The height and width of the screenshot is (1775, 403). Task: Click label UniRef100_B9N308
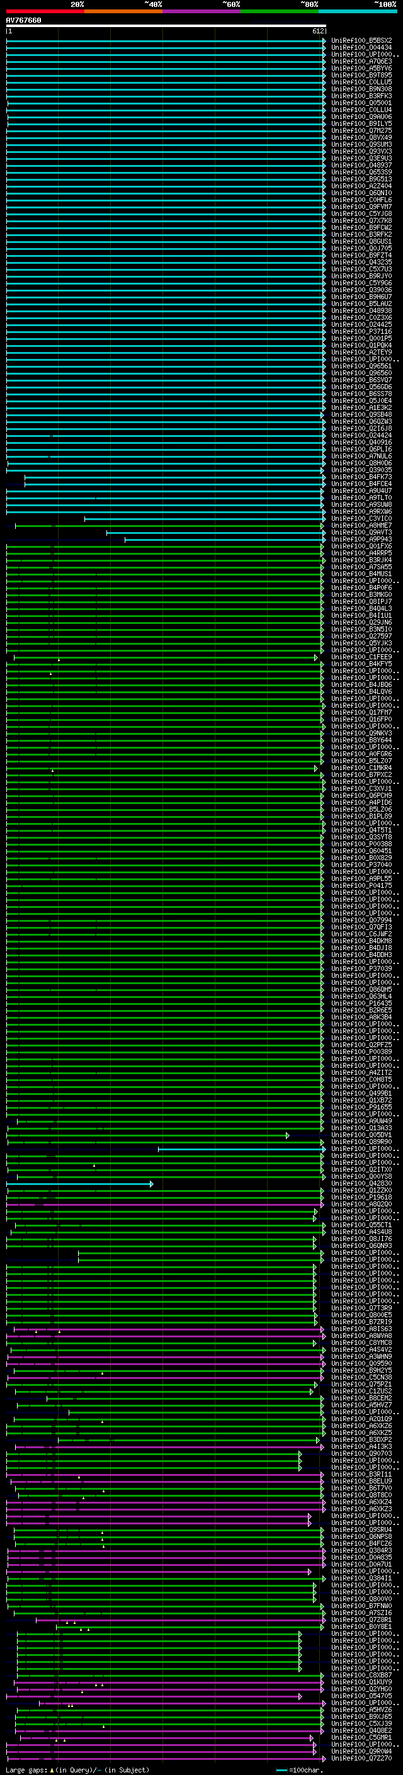361,89
